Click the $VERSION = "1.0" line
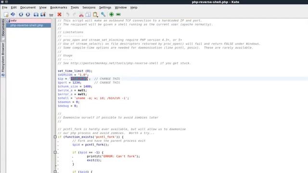This screenshot has height=173, width=308. tap(73, 75)
